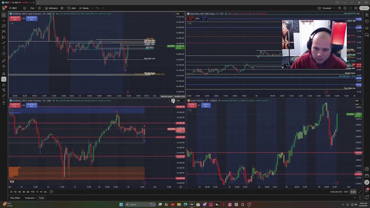Toggle B-ADJ back-adjustment setting

pyautogui.click(x=353, y=192)
